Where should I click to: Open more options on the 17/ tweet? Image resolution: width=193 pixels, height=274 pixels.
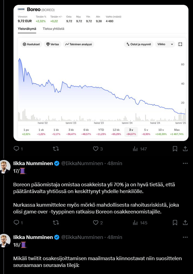pyautogui.click(x=185, y=163)
